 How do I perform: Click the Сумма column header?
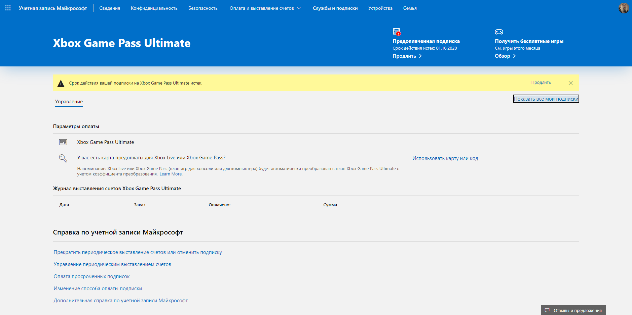click(x=330, y=205)
